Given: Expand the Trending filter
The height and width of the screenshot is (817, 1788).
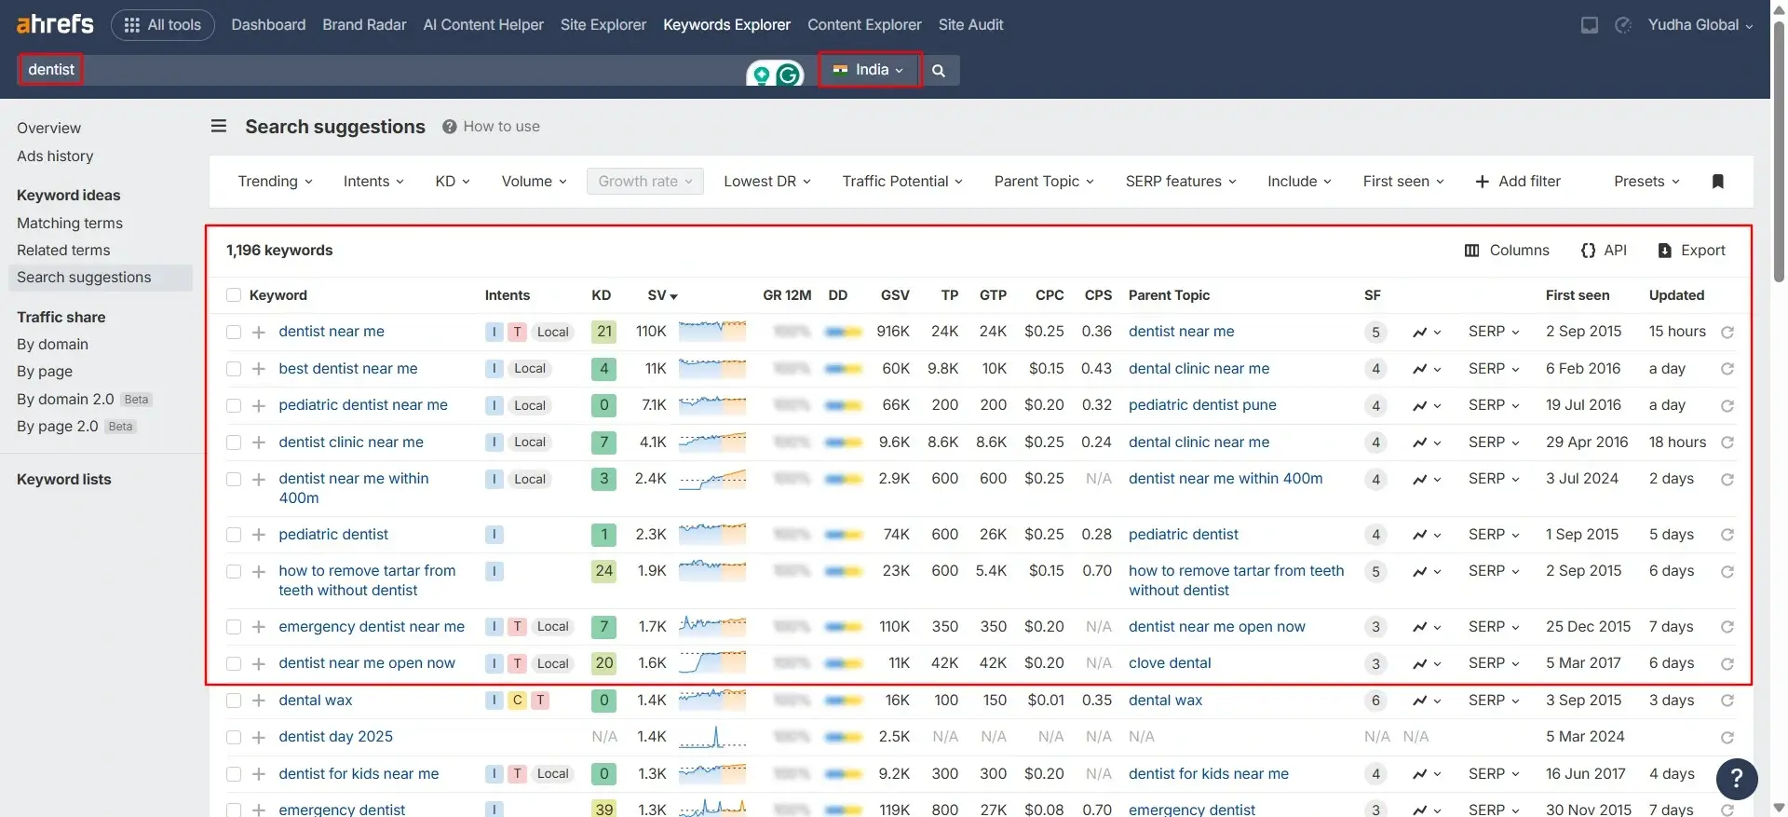Looking at the screenshot, I should (x=275, y=182).
